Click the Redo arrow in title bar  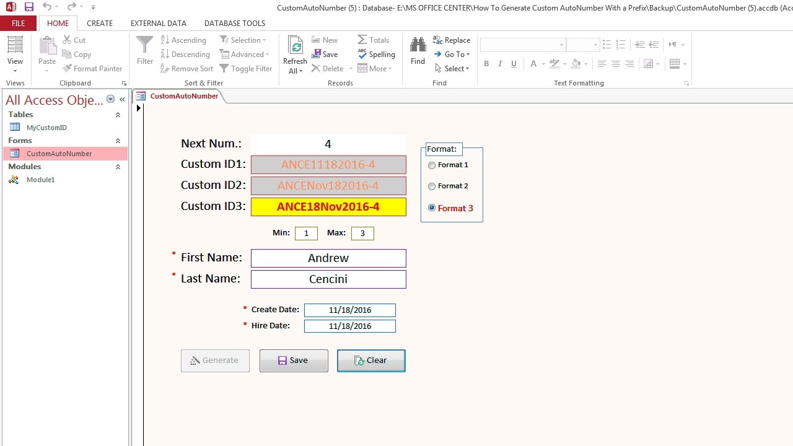pos(71,7)
